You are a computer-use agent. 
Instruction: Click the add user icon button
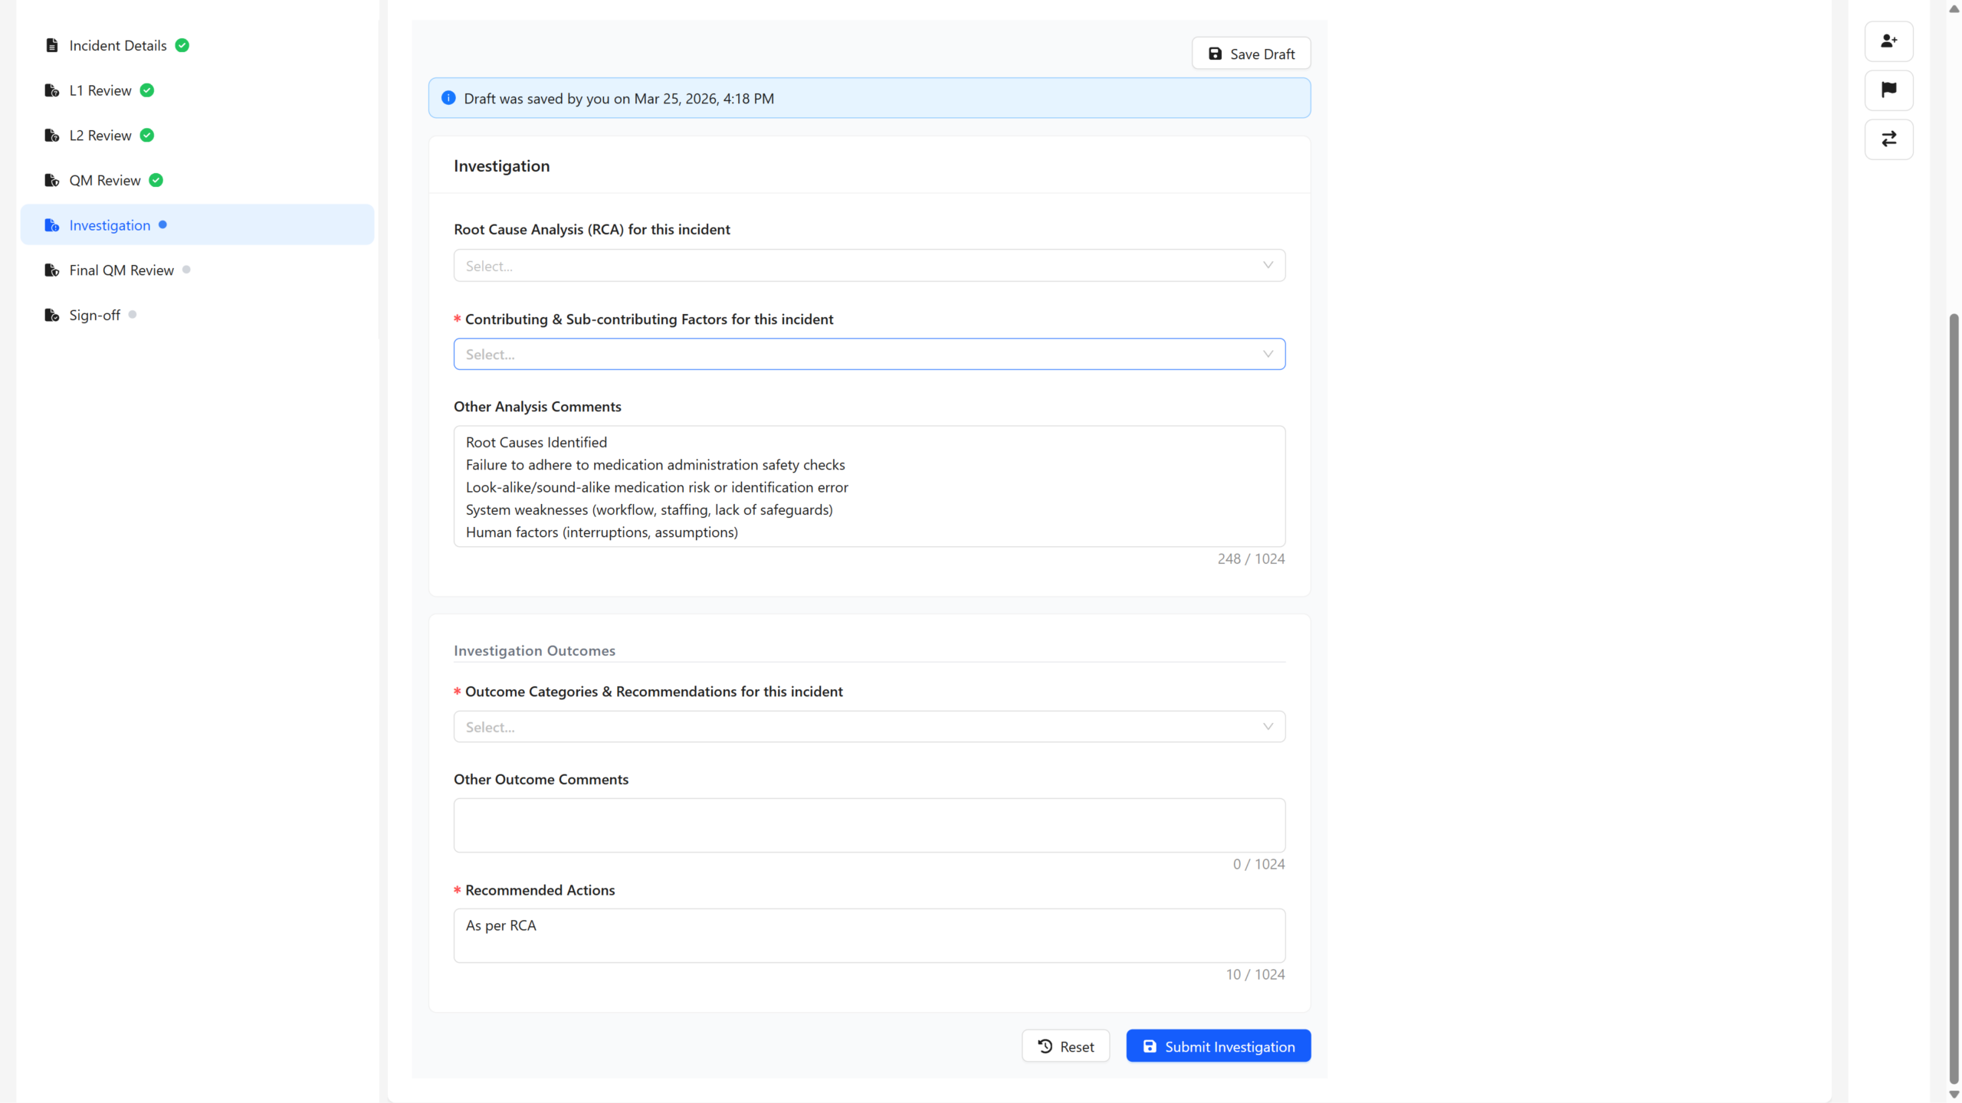point(1888,41)
